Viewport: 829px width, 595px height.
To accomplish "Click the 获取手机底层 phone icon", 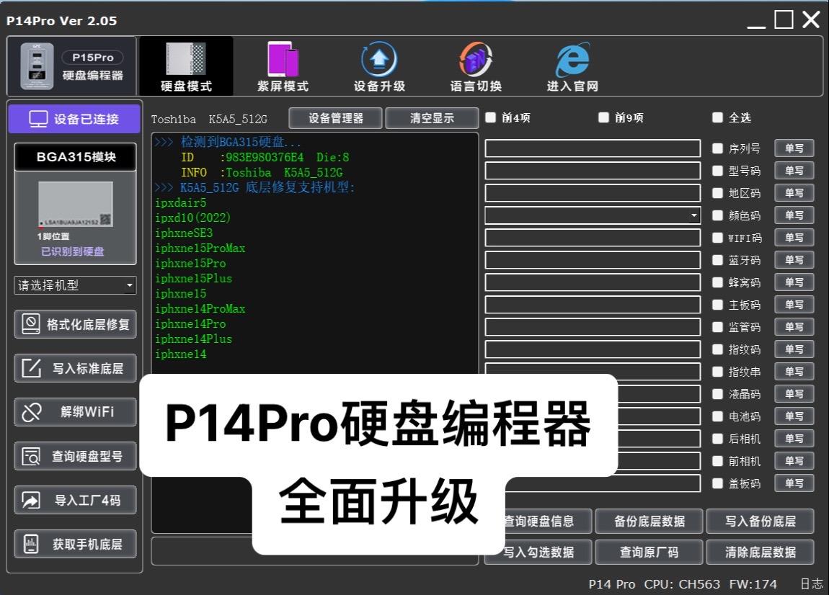I will [x=31, y=544].
